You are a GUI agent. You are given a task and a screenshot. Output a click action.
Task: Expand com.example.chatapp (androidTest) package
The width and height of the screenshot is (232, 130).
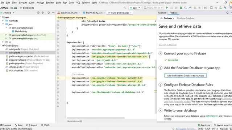click(6, 35)
